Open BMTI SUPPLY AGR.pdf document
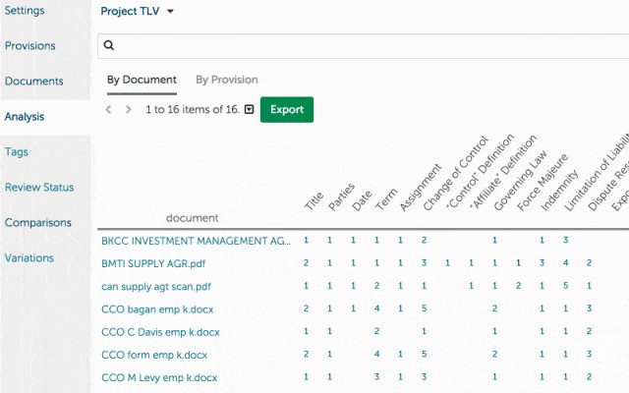This screenshot has height=393, width=629. tap(153, 263)
